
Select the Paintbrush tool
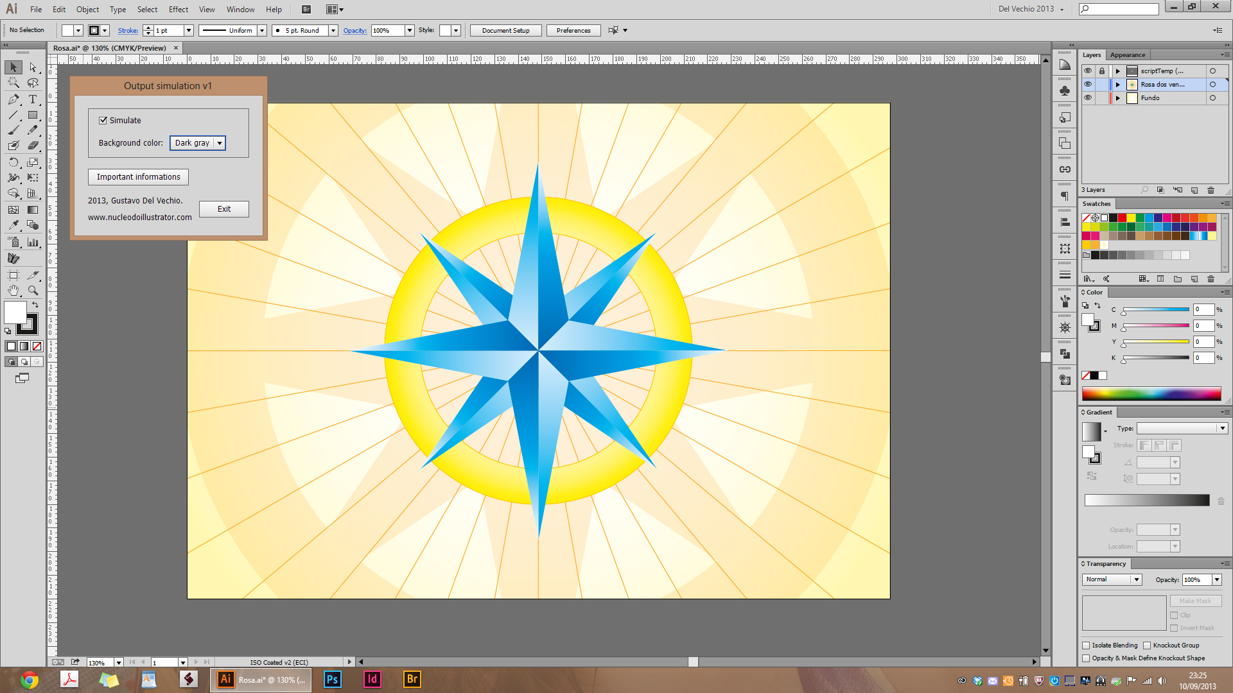[x=13, y=129]
